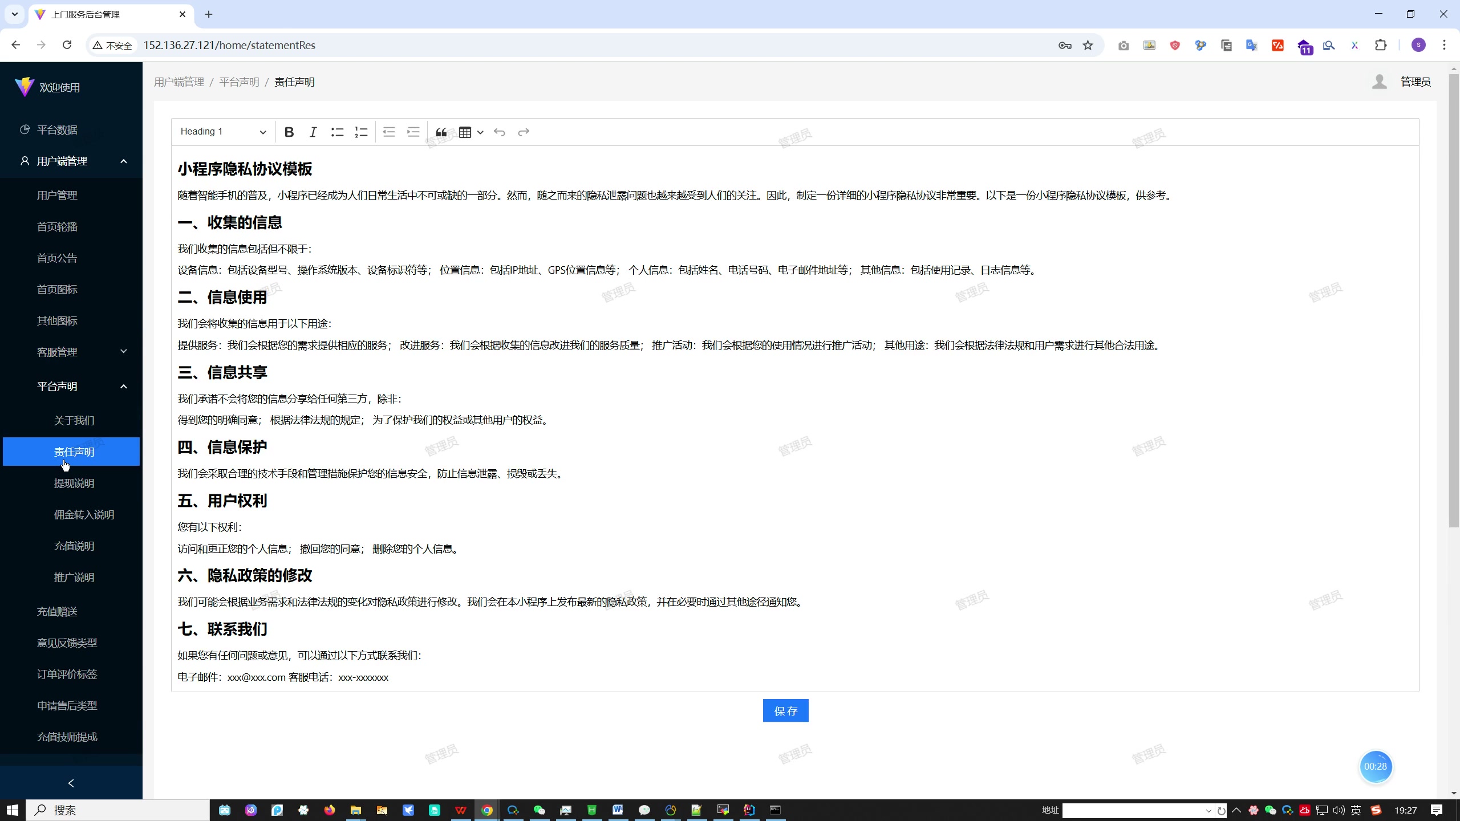This screenshot has width=1460, height=821.
Task: Expand the 客服管理 submenu
Action: click(71, 352)
